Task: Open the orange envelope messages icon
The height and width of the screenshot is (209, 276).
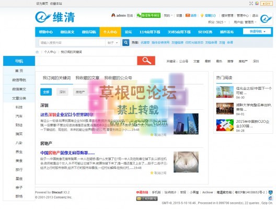Action: [188, 16]
